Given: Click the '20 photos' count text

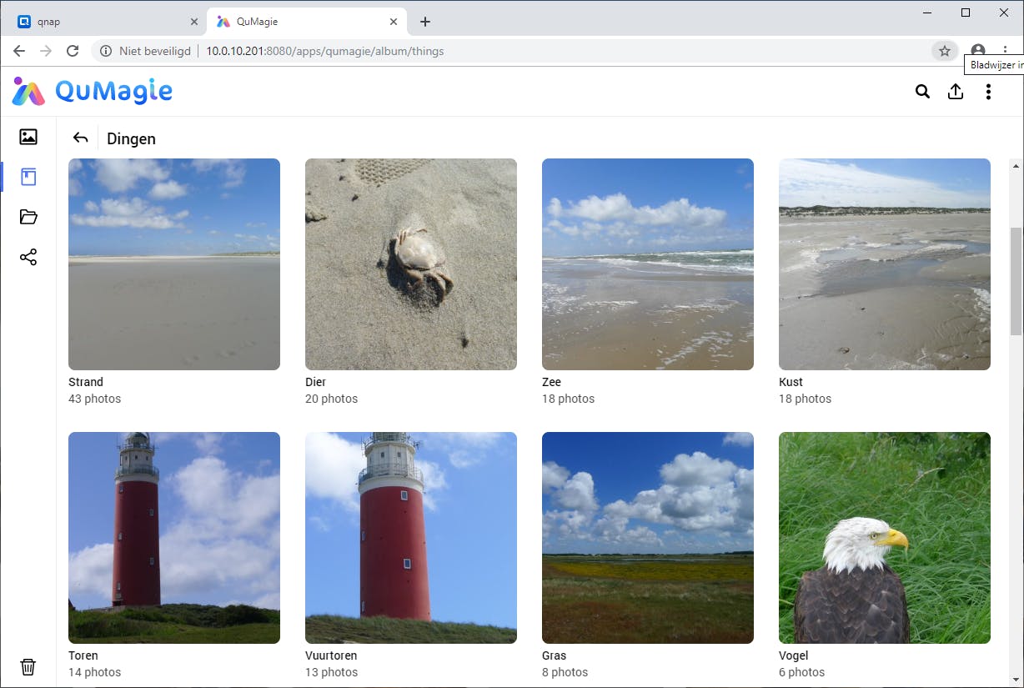Looking at the screenshot, I should tap(331, 399).
